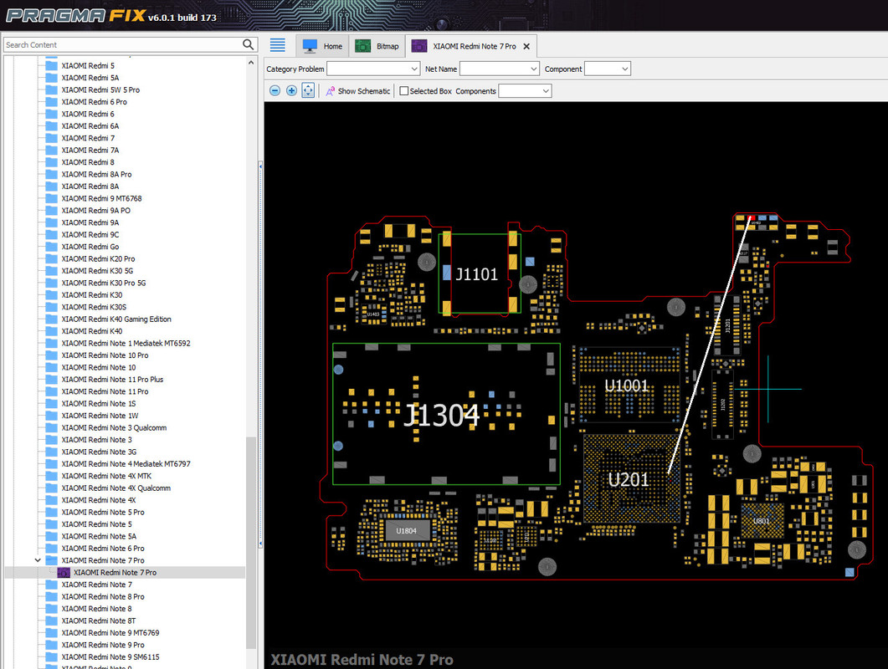
Task: Click the XIAOMI Redmi 9C folder icon
Action: (52, 235)
